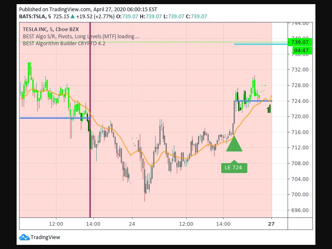Image resolution: width=332 pixels, height=249 pixels.
Task: Click the open value 'O:739.07'
Action: [127, 17]
